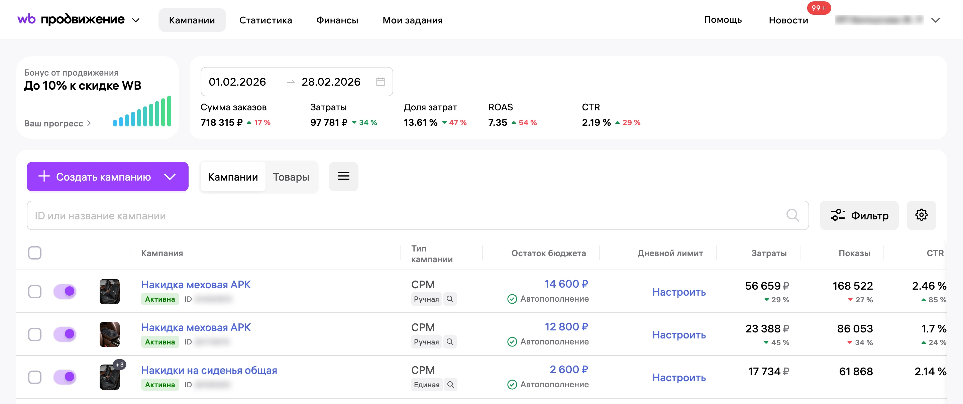Click start date 01.02.2026 field

[237, 82]
